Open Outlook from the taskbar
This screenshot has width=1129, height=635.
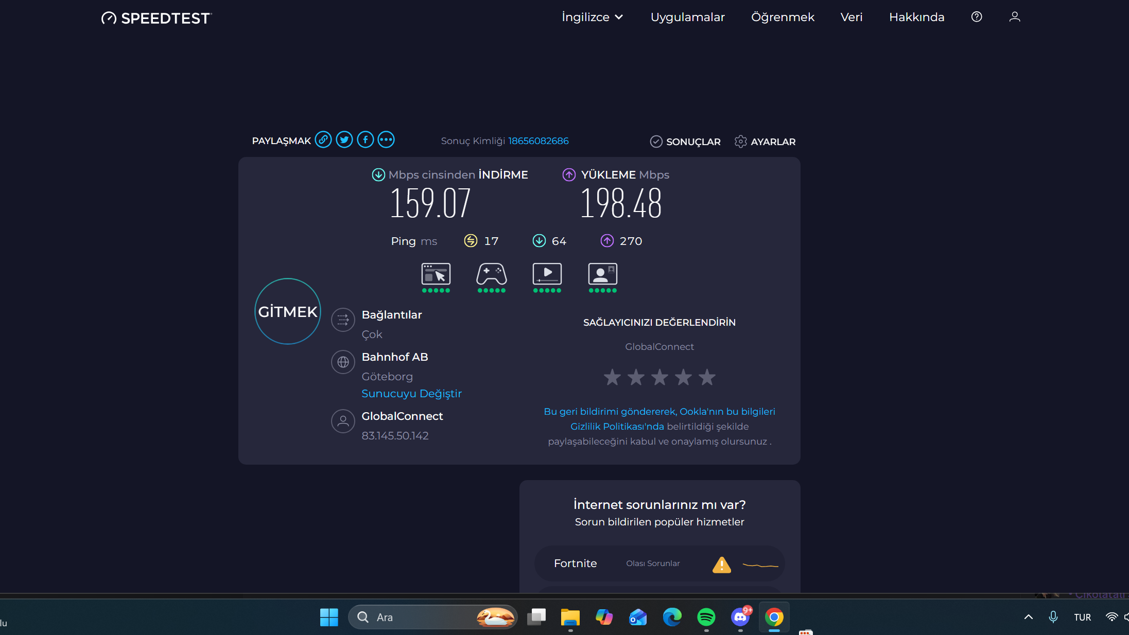[x=638, y=617]
